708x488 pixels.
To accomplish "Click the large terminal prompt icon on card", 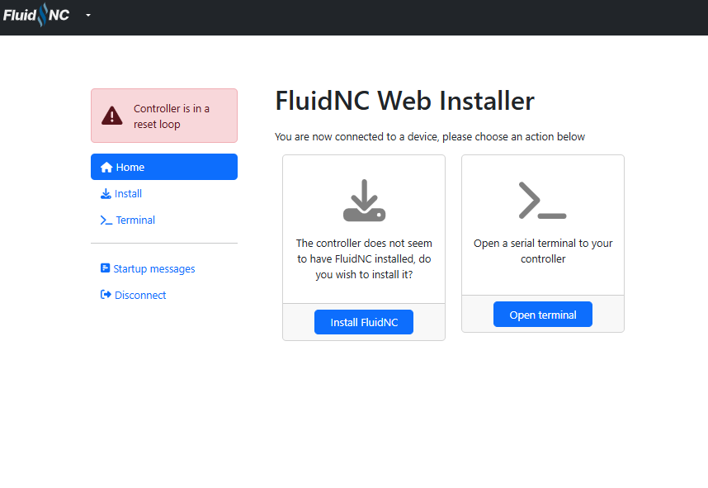I will click(542, 201).
